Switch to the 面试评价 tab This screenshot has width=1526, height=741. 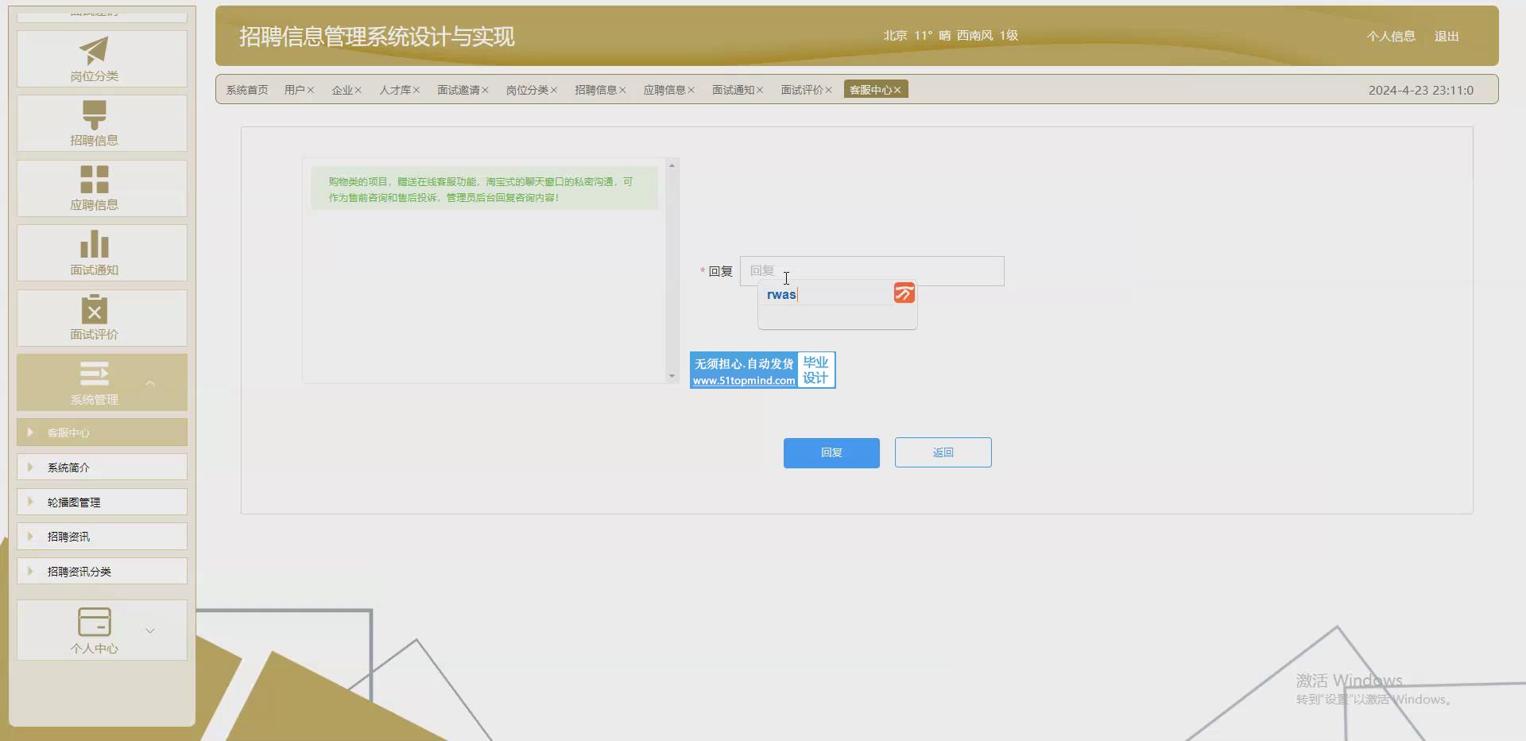[802, 90]
